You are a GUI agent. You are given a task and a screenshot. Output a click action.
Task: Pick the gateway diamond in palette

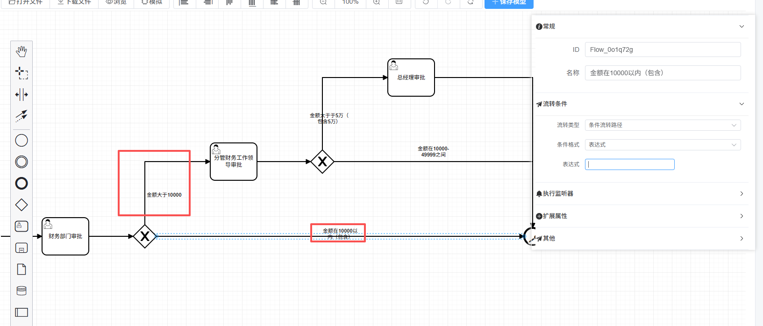21,205
